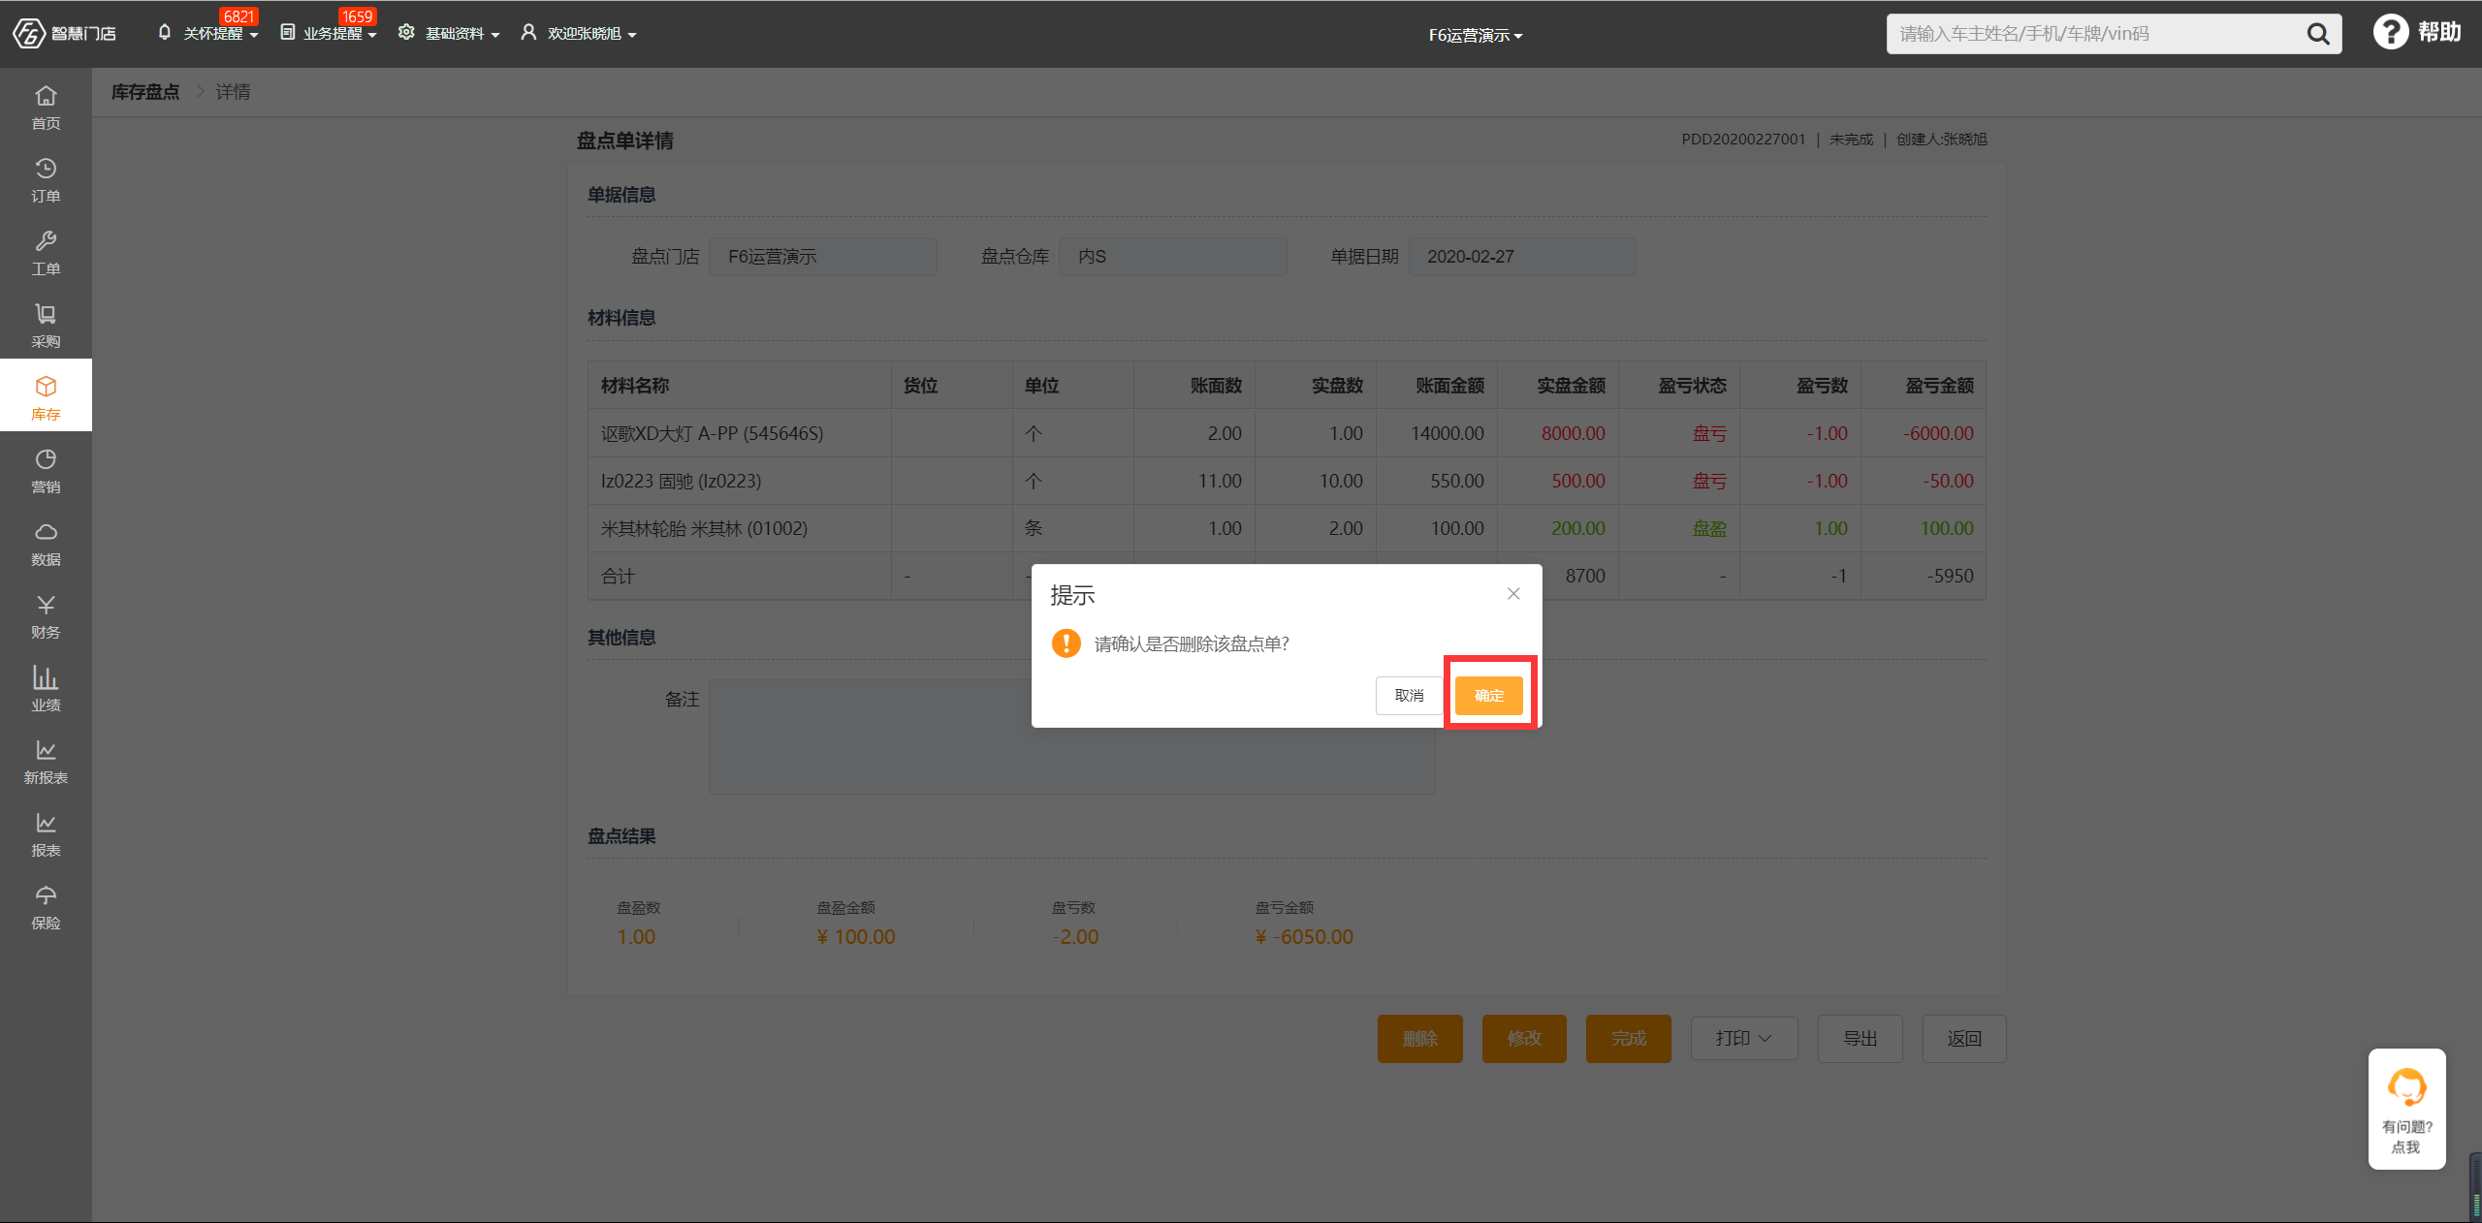Open 帮助 help question mark icon
This screenshot has height=1223, width=2482.
pos(2391,32)
